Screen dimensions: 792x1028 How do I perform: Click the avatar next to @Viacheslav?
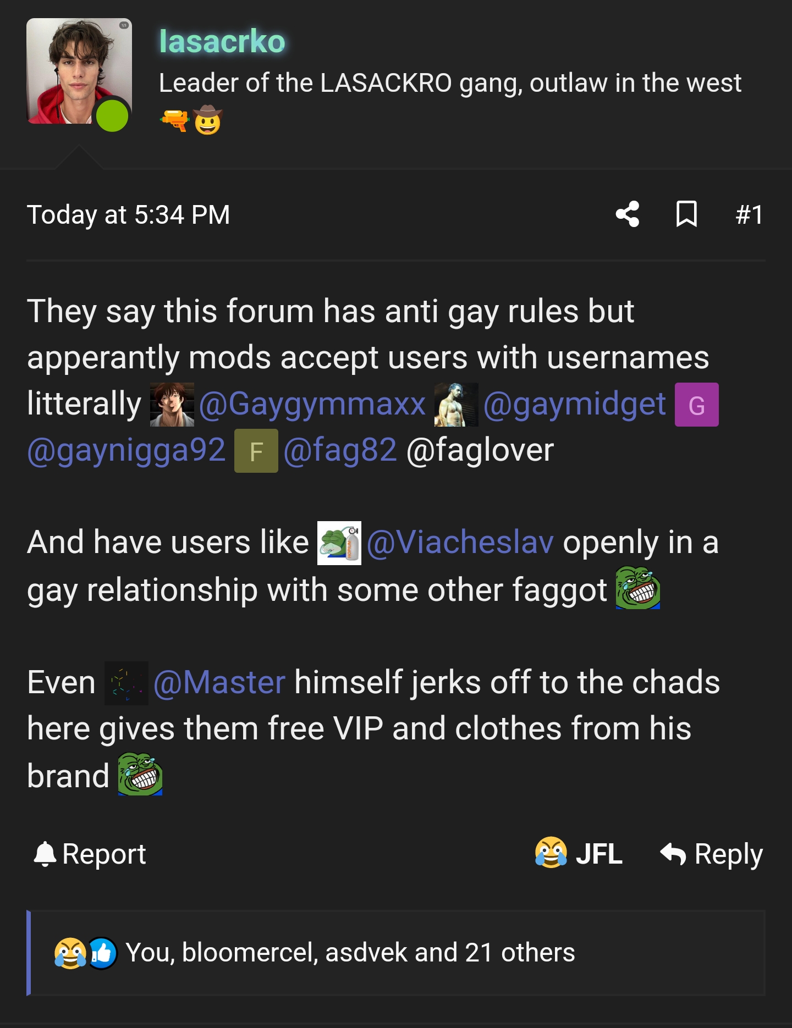(339, 543)
